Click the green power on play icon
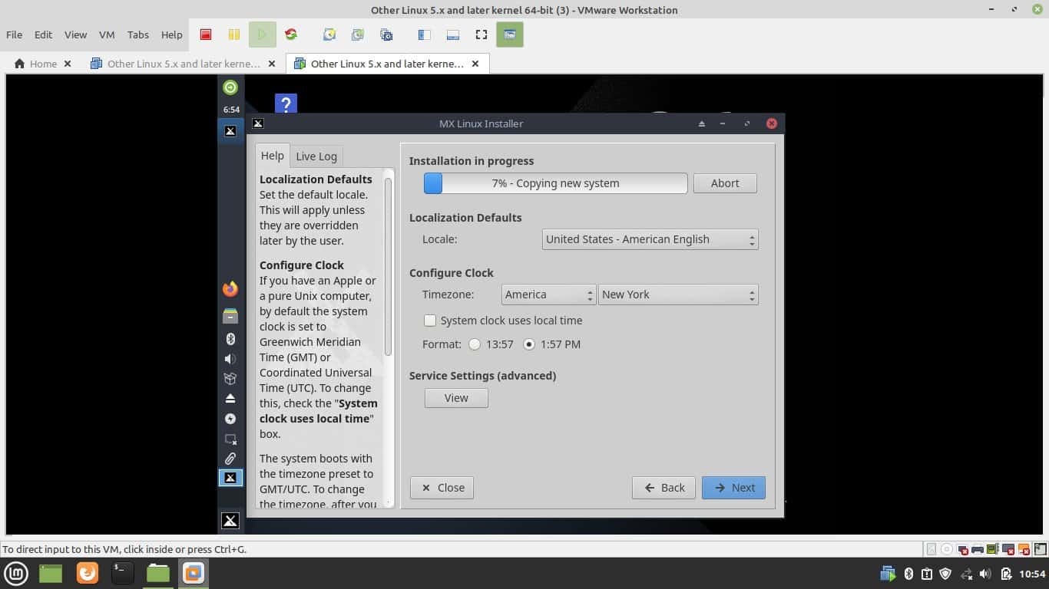The image size is (1049, 589). click(262, 35)
